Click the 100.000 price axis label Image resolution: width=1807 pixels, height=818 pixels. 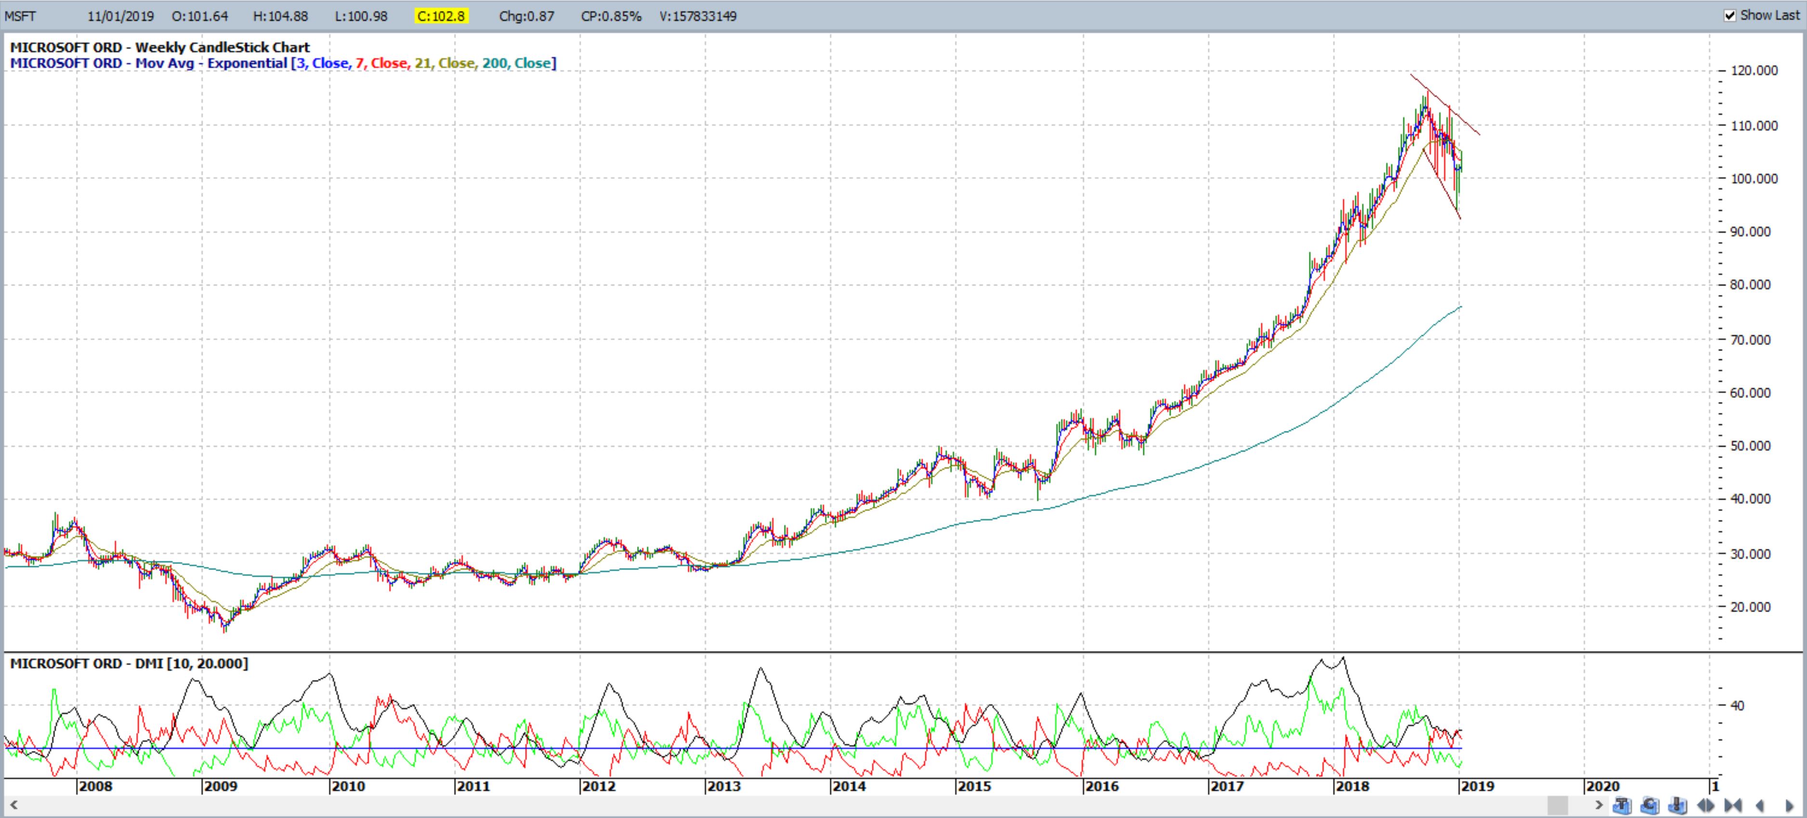[x=1755, y=179]
